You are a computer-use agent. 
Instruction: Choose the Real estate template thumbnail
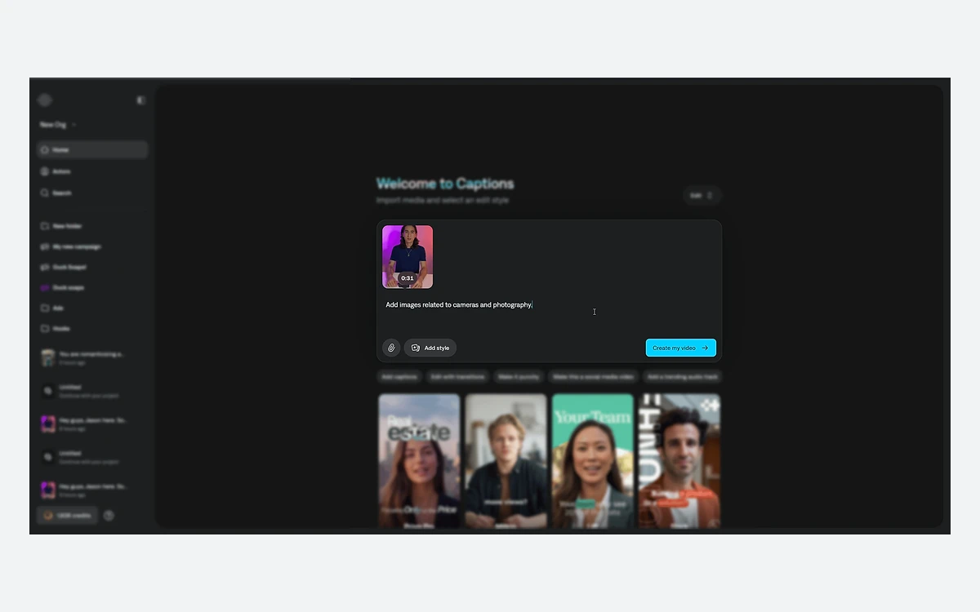(419, 461)
